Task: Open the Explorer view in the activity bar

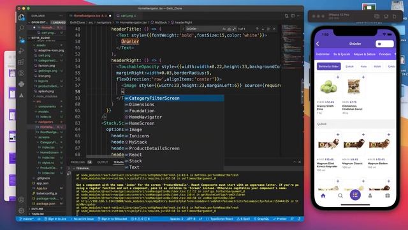Action: pos(22,17)
